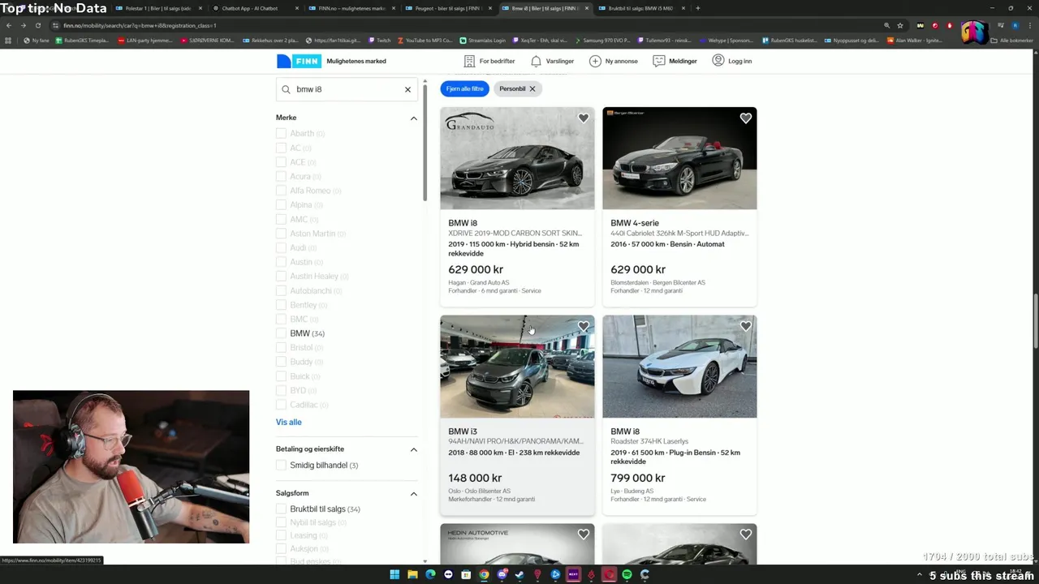Launch Microsoft Edge from taskbar

click(430, 574)
